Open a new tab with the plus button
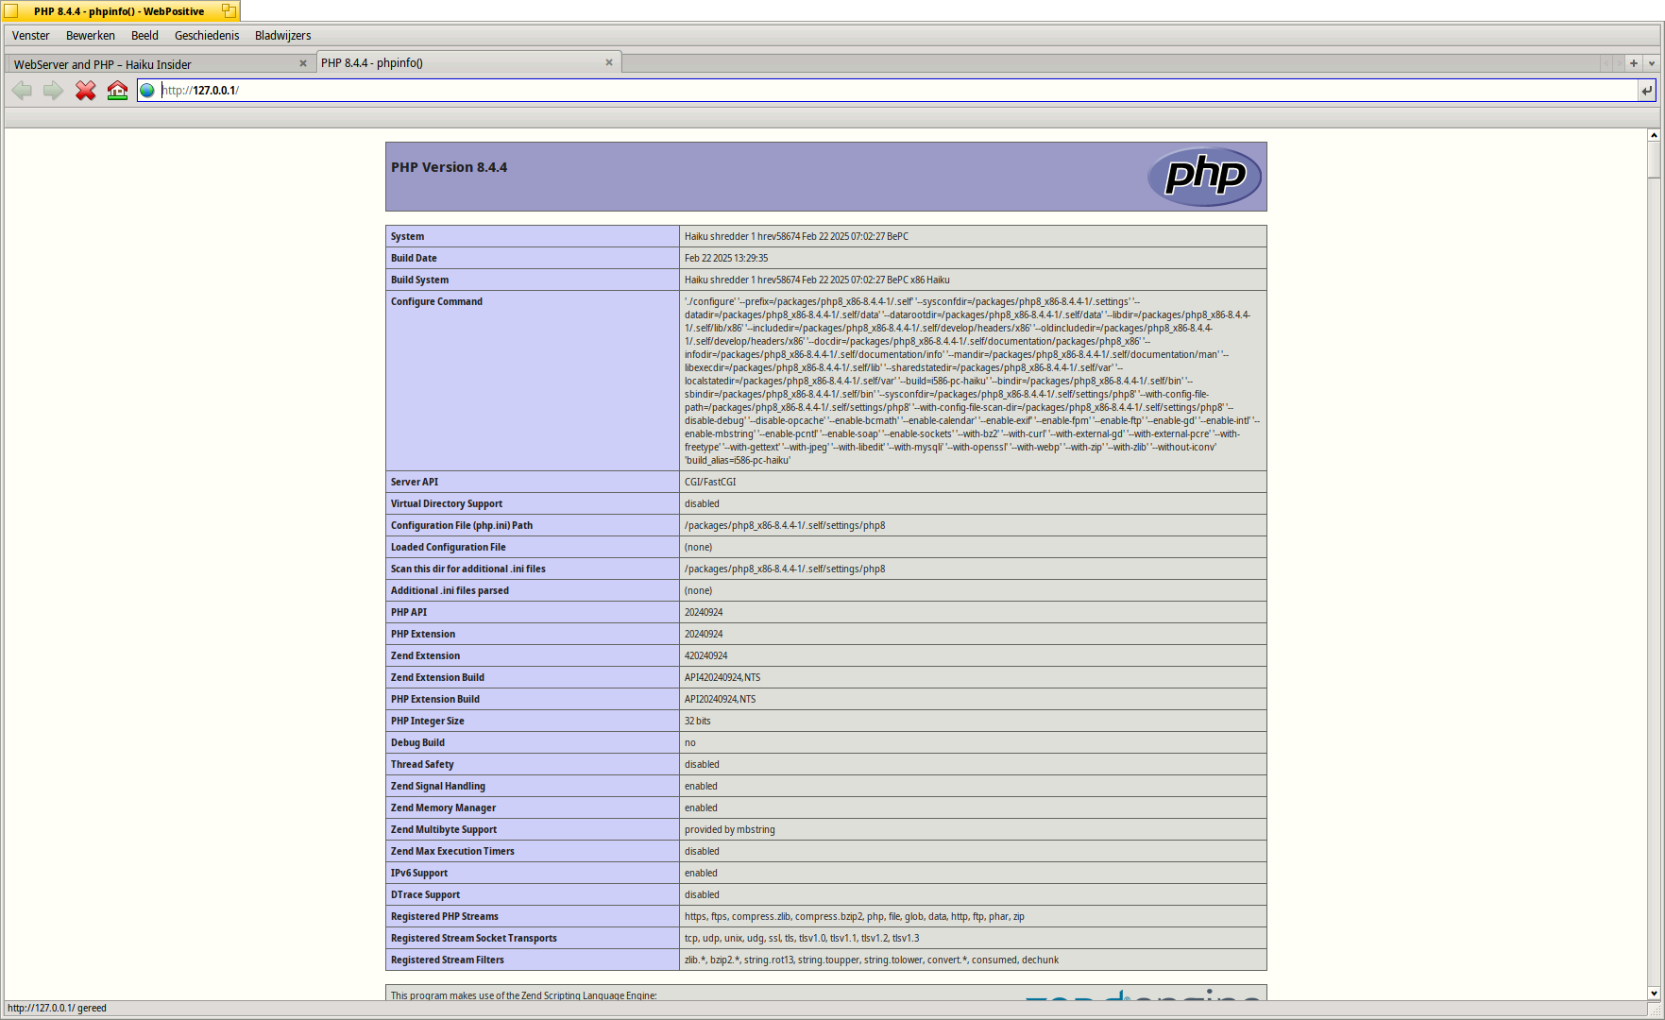The width and height of the screenshot is (1665, 1020). coord(1634,63)
